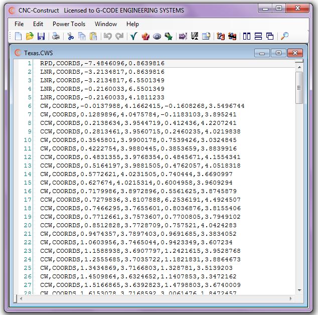The height and width of the screenshot is (315, 318).
Task: Click the vertical scrollbar thumb
Action: pyautogui.click(x=299, y=88)
